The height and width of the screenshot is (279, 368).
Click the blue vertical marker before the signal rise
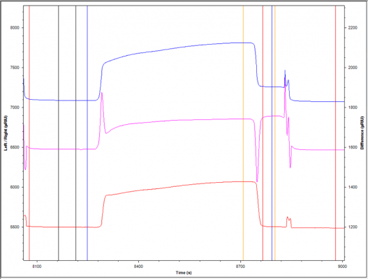click(x=87, y=133)
